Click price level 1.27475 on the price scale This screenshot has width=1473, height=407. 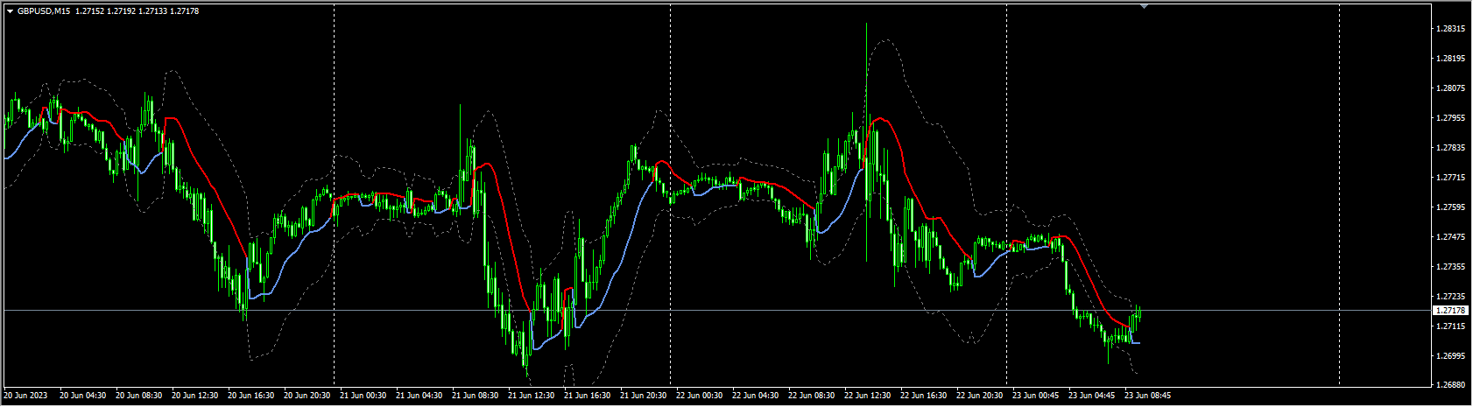pyautogui.click(x=1451, y=237)
